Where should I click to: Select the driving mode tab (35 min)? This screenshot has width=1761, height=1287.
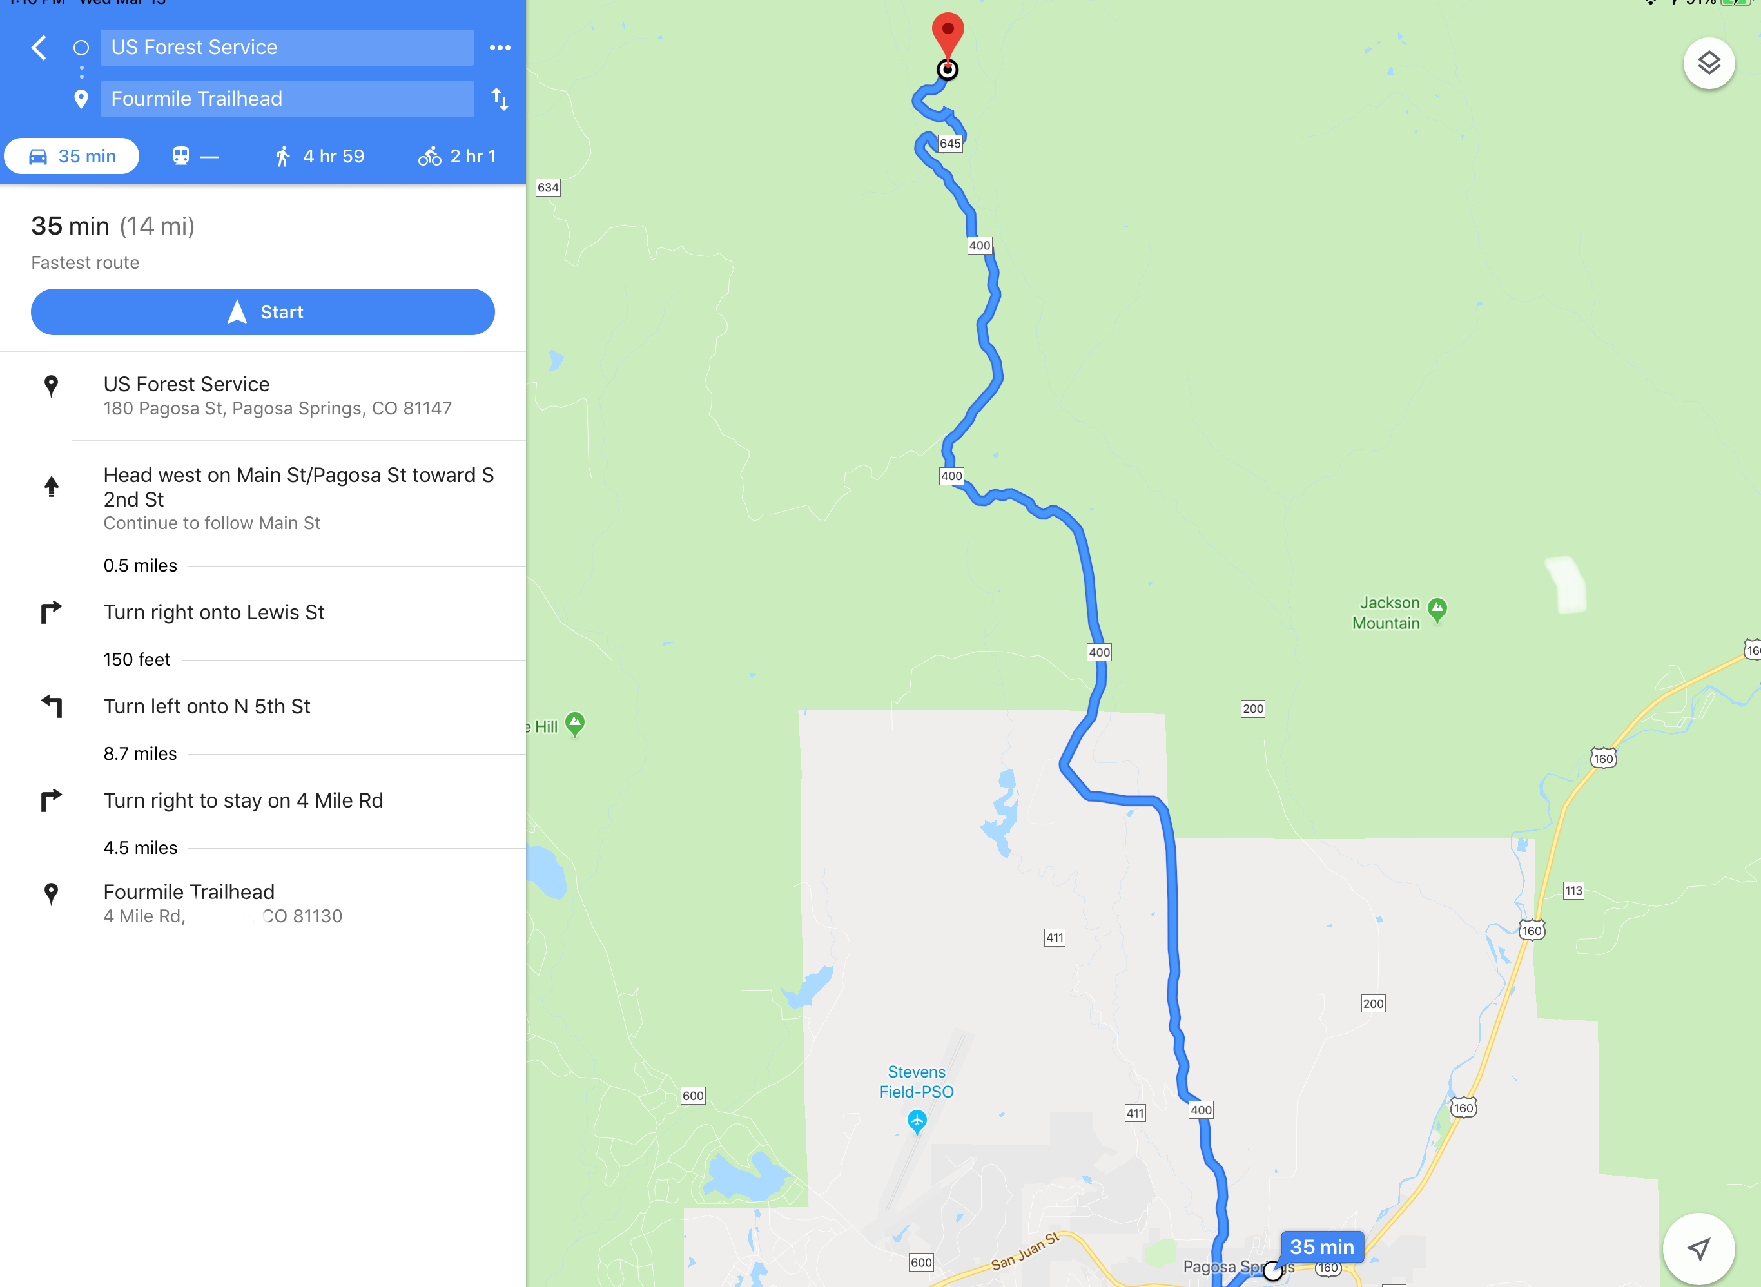[72, 156]
